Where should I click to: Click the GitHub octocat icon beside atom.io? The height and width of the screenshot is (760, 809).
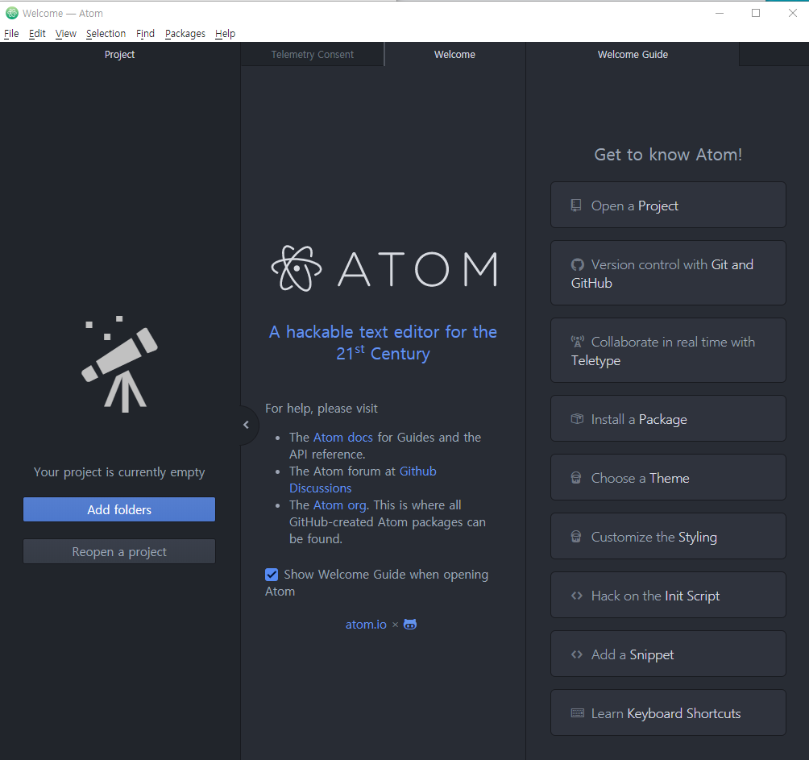point(410,625)
